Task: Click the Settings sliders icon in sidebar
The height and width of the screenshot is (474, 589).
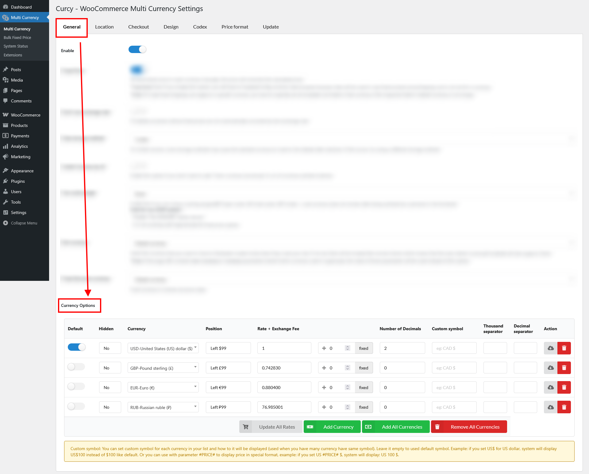Action: pos(6,212)
